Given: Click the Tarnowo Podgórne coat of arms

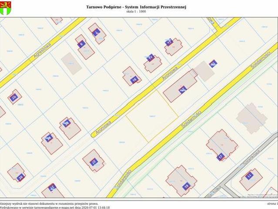Looking at the screenshot, I should (x=5, y=8).
